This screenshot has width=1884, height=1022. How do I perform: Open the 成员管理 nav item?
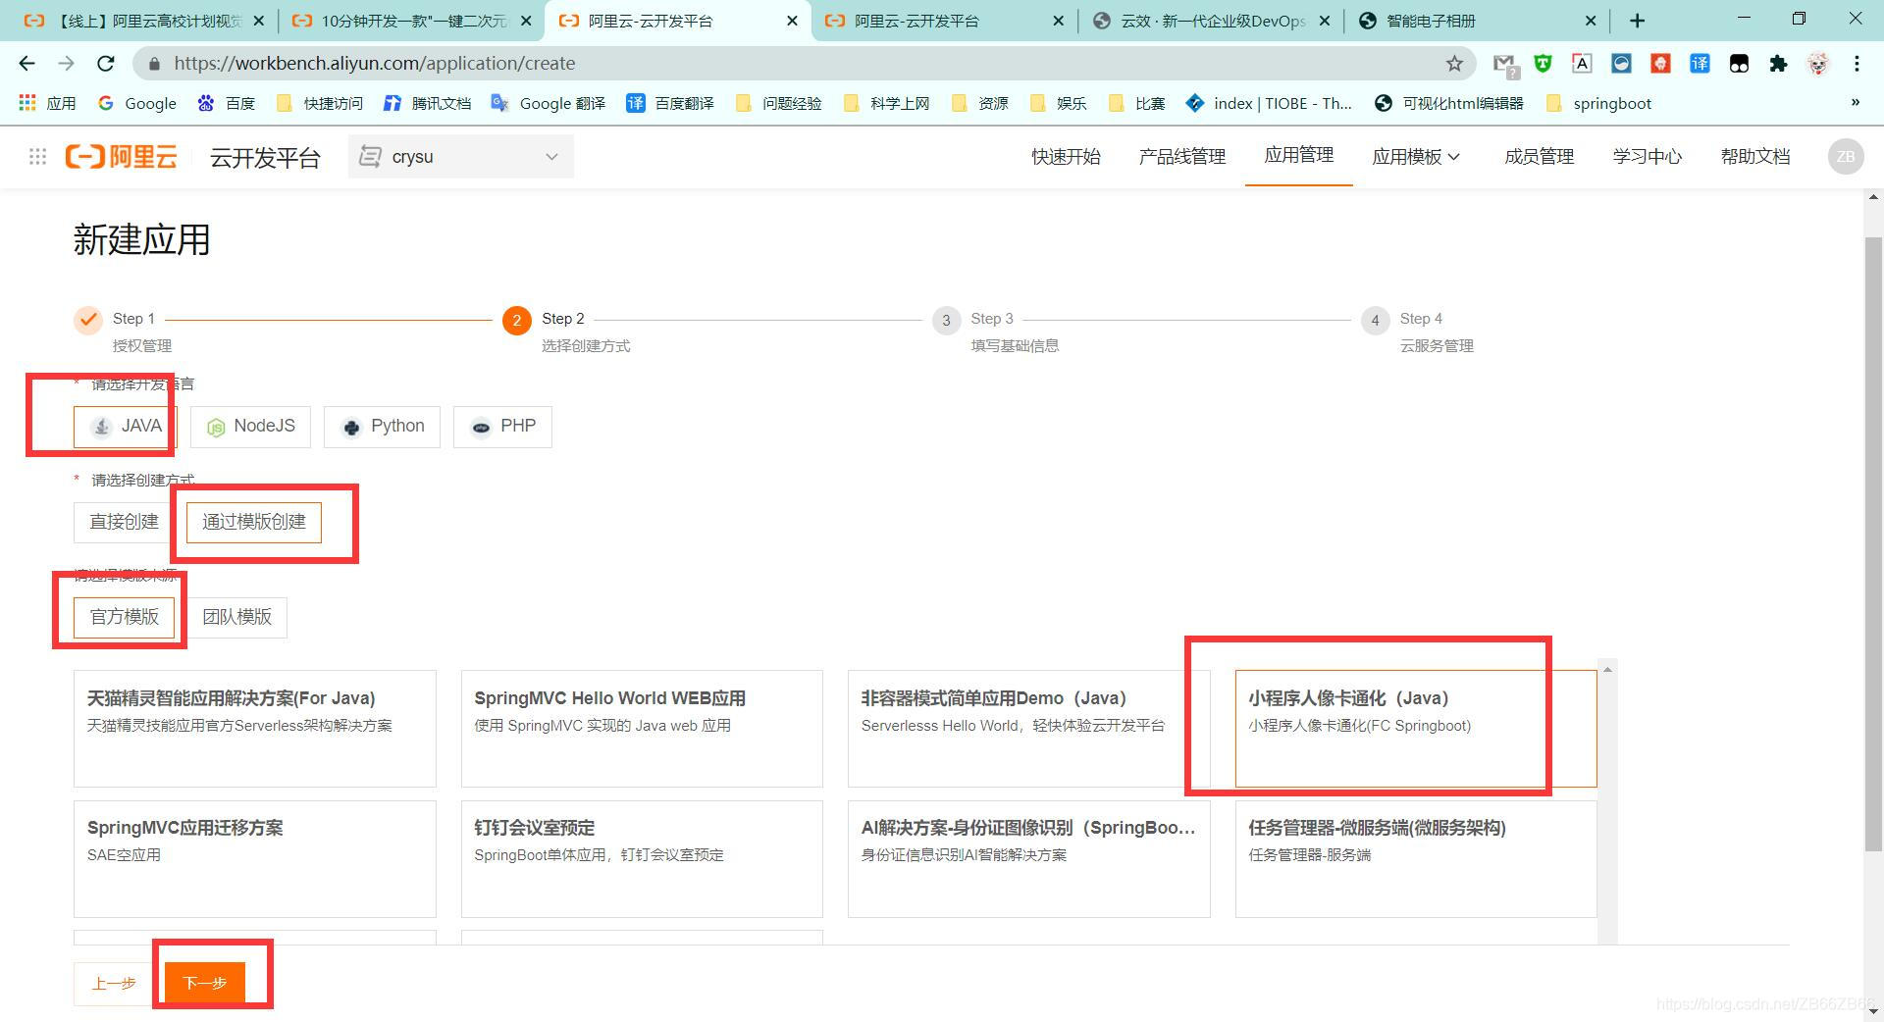(x=1540, y=157)
